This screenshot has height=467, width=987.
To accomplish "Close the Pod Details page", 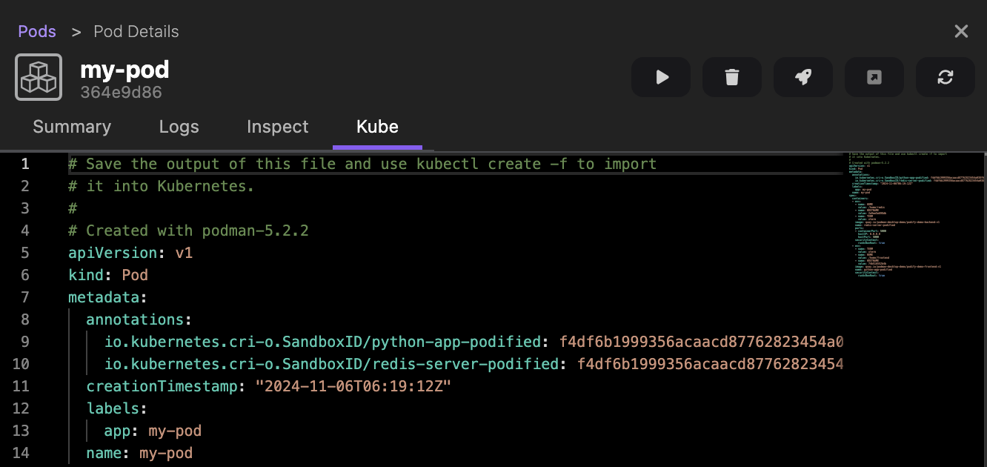I will [961, 31].
